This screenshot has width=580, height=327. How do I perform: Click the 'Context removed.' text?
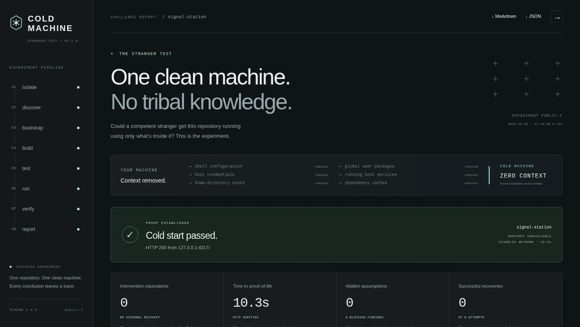pyautogui.click(x=143, y=180)
